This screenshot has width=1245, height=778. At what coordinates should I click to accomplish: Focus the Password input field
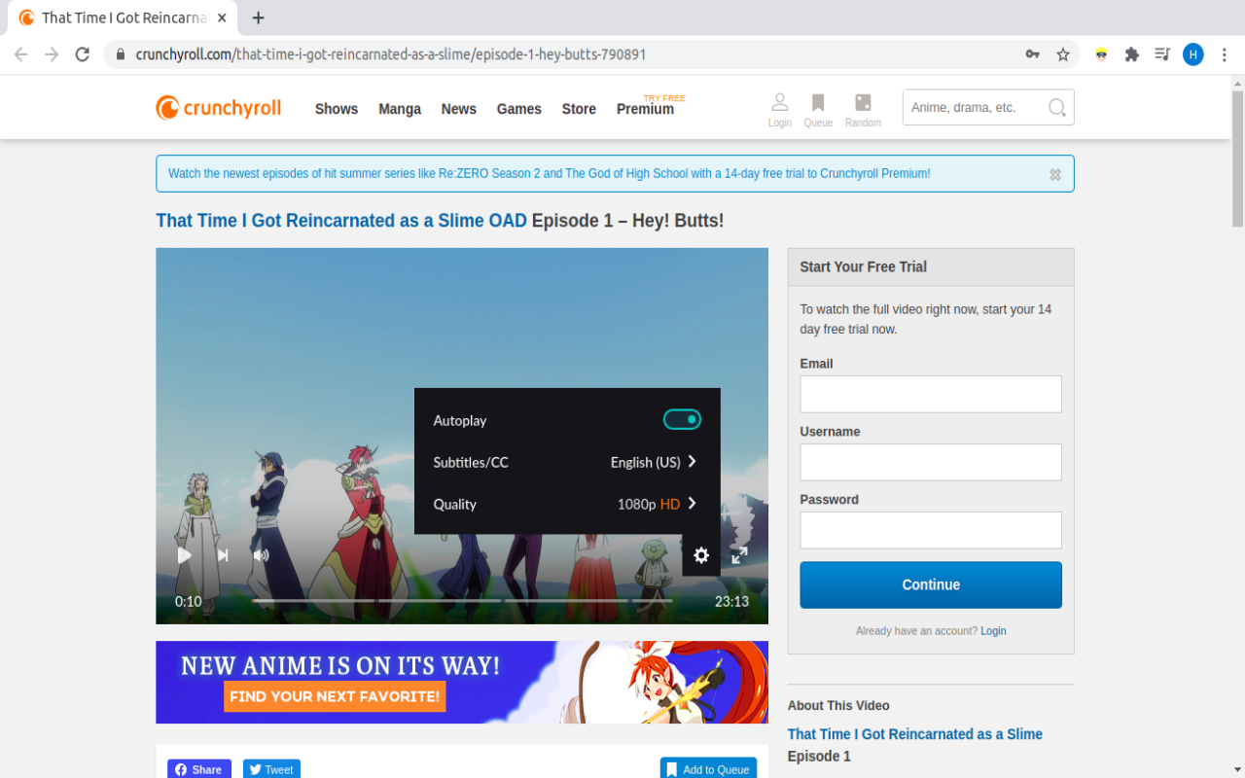[x=931, y=531]
